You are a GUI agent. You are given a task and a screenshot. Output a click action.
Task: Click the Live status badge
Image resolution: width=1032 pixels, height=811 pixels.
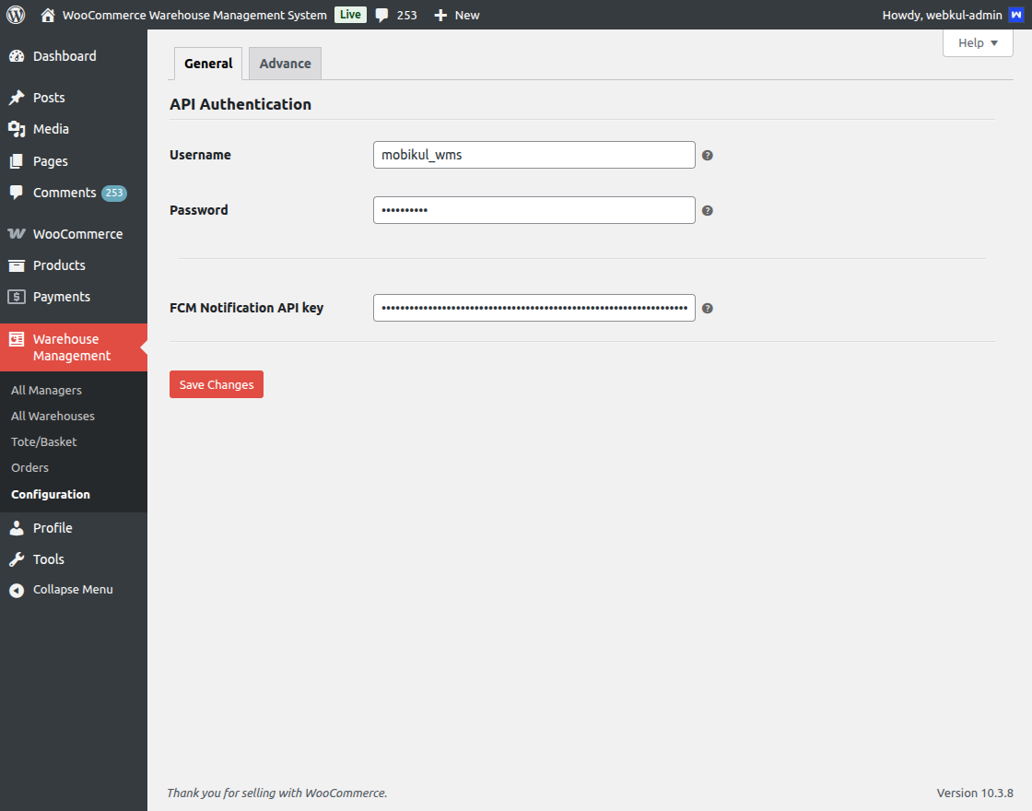350,15
